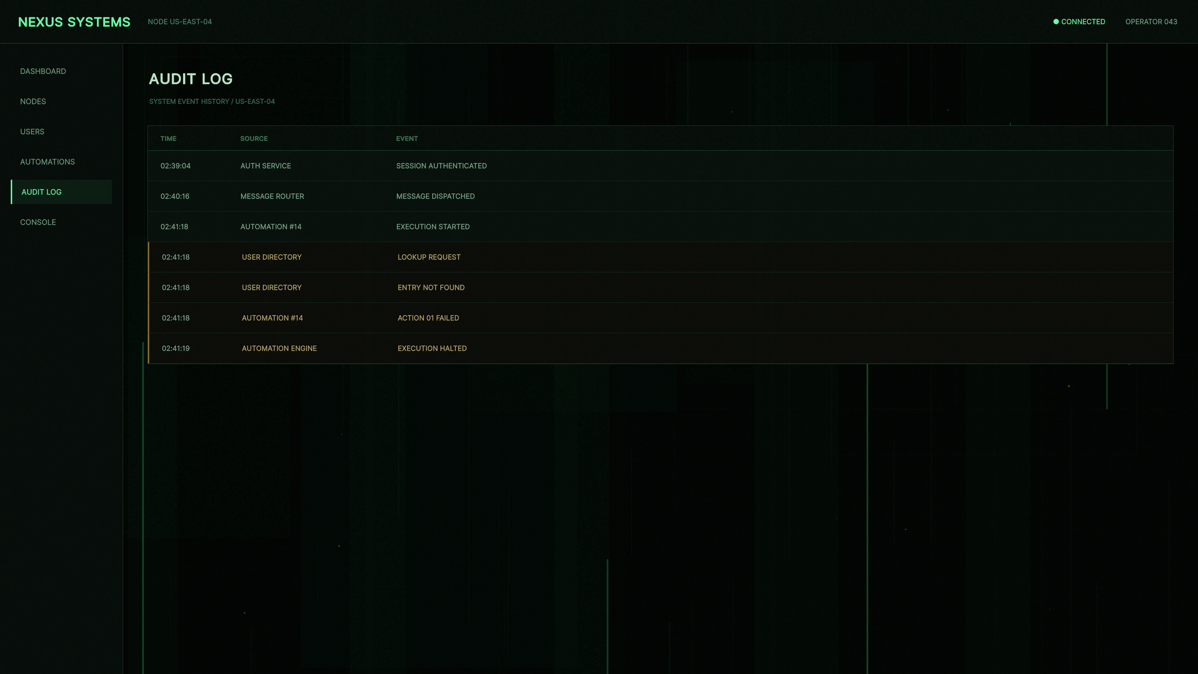Select User Directory in Lookup Request row
The image size is (1198, 674).
(x=272, y=257)
